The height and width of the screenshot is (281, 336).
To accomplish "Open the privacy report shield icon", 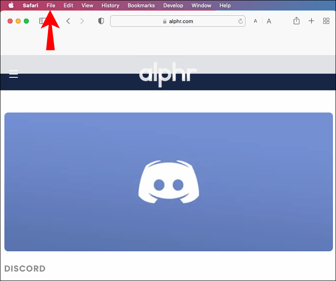I will click(x=101, y=21).
